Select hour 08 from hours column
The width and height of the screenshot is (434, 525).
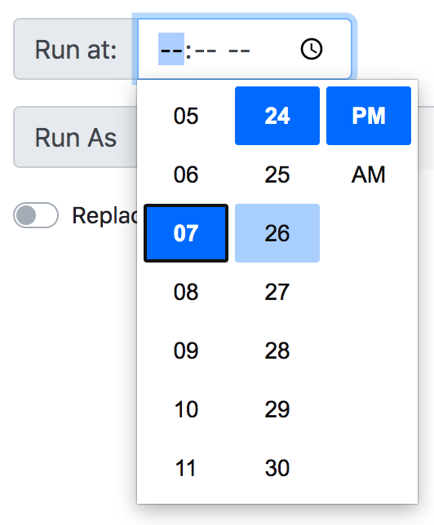pos(186,292)
